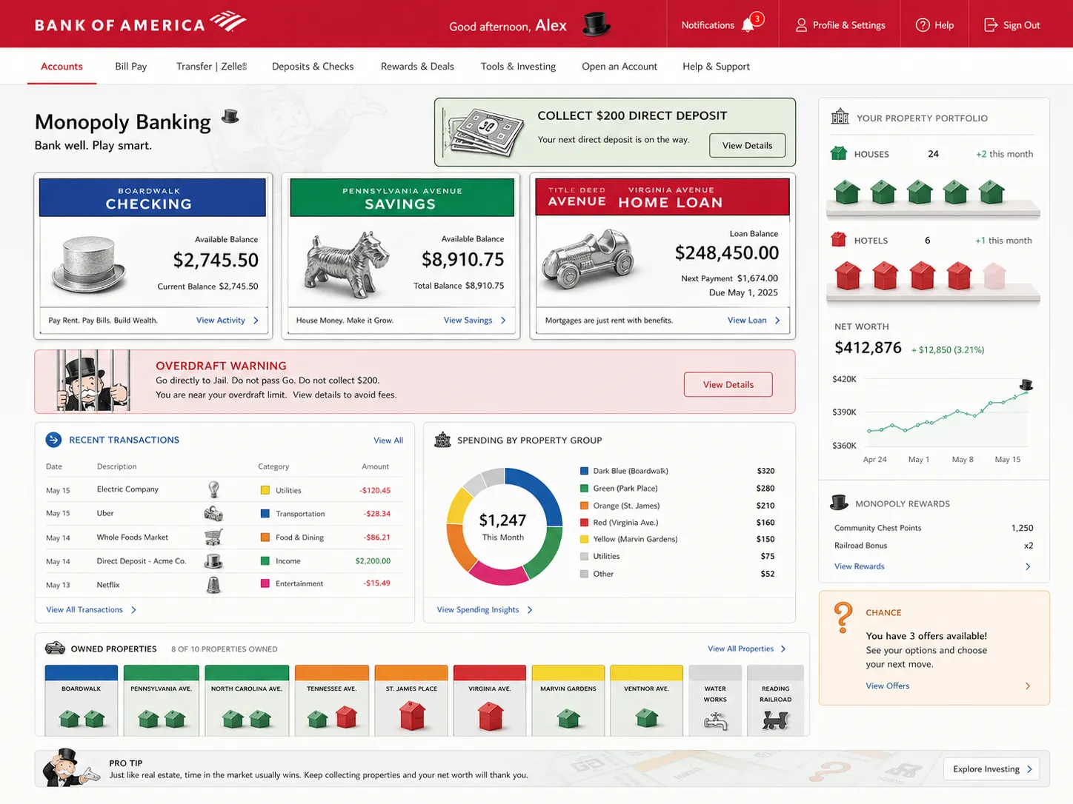This screenshot has height=804, width=1073.
Task: Click the money stack direct deposit icon
Action: tap(484, 133)
